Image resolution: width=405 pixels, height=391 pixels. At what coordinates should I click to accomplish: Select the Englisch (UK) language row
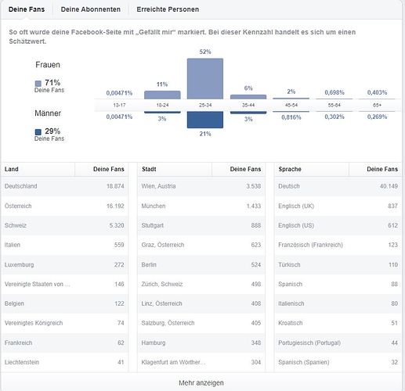click(x=338, y=206)
